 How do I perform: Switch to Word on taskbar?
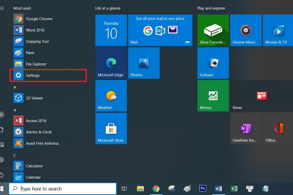point(218,189)
